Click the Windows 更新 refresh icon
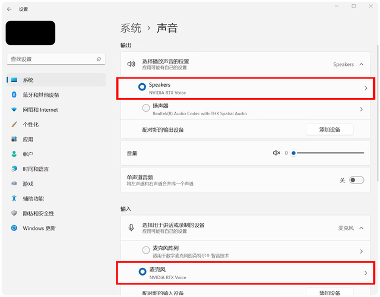Viewport: 380px width, 297px height. coord(14,228)
